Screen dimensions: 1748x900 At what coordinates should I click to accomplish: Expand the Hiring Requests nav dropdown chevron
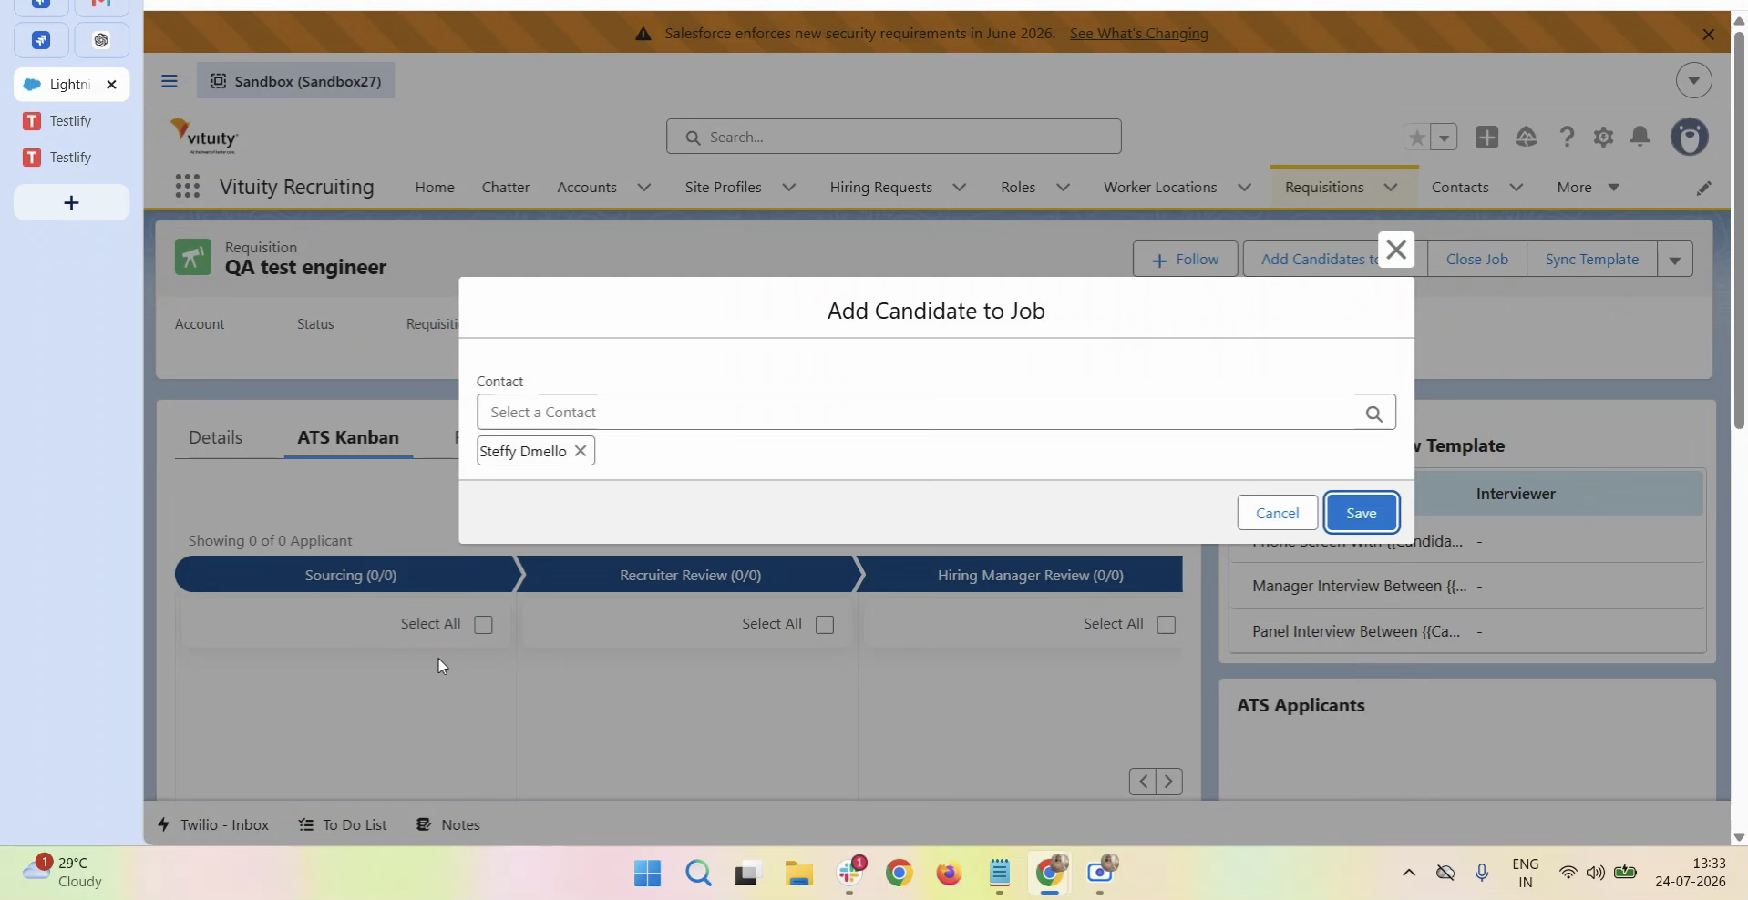960,188
